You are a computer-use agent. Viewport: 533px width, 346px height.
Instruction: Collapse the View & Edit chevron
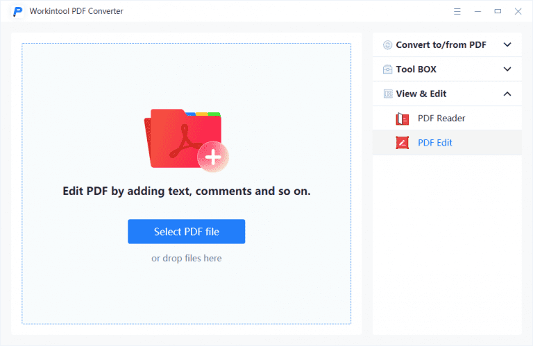pos(507,94)
